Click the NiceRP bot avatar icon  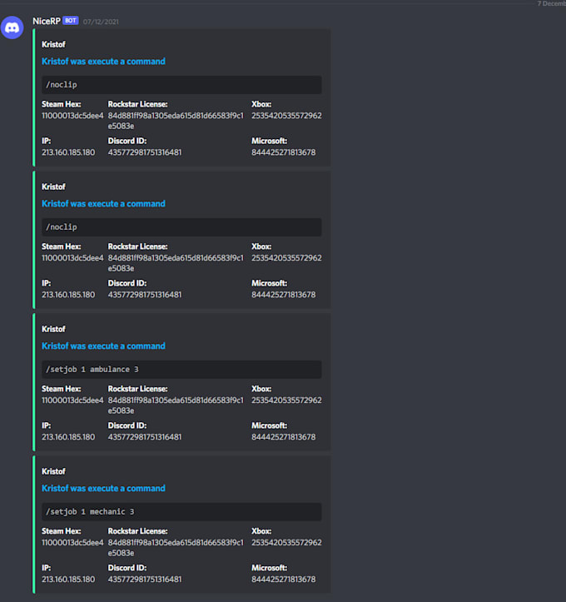coord(12,27)
